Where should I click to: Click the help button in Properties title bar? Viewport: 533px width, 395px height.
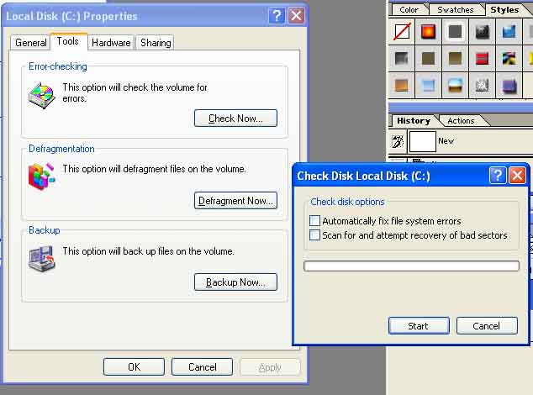[x=277, y=16]
